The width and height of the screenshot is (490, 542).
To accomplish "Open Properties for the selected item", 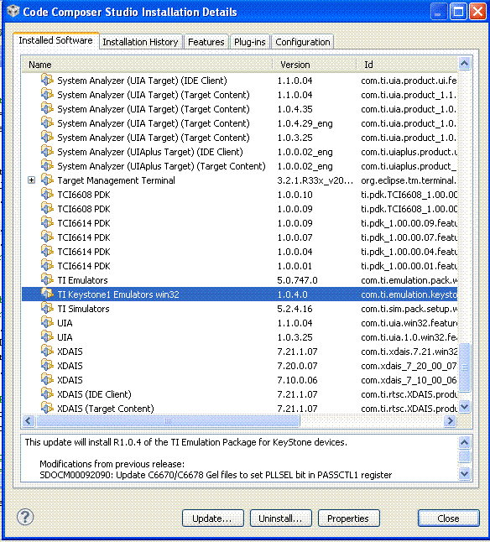I will click(349, 519).
